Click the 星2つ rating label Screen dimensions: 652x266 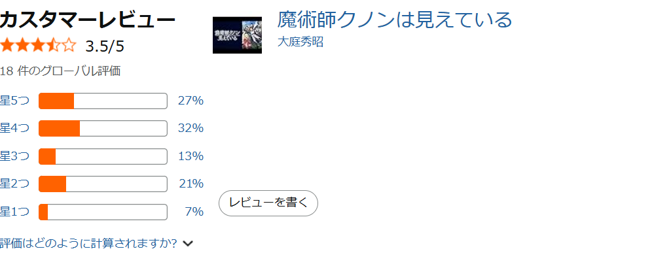point(14,184)
